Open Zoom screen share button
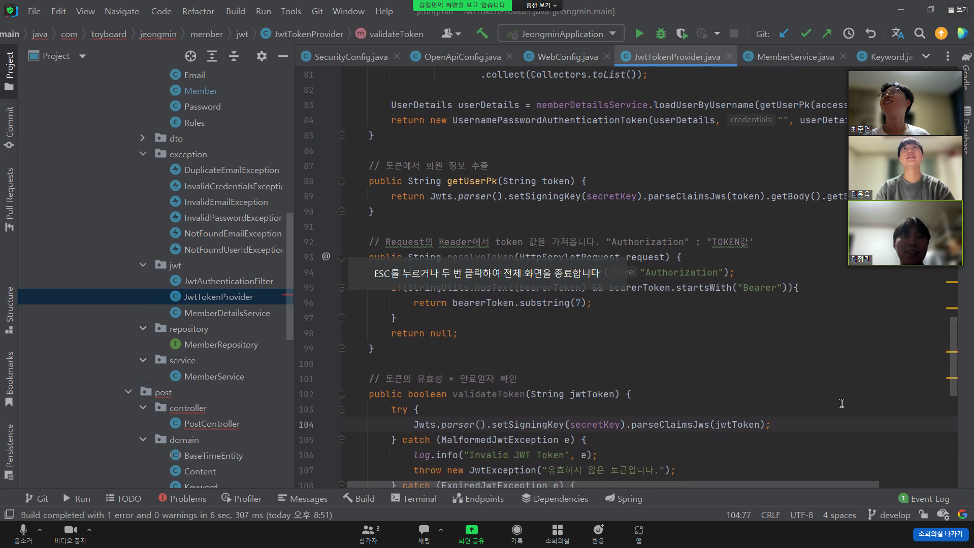Viewport: 974px width, 548px height. (x=471, y=534)
